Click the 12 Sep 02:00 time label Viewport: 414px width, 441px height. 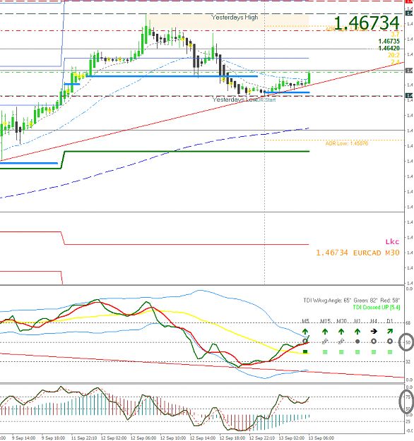pos(114,438)
